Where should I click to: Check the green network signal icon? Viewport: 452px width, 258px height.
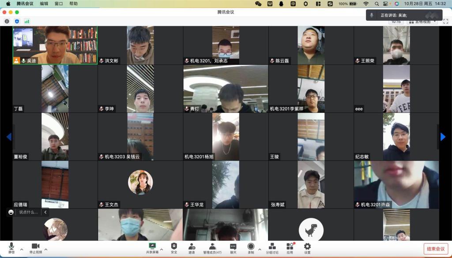click(27, 21)
